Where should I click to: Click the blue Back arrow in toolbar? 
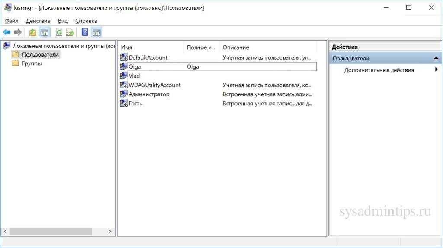tap(6, 32)
